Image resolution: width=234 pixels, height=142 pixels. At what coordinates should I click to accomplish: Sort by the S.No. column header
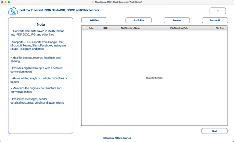point(106,28)
